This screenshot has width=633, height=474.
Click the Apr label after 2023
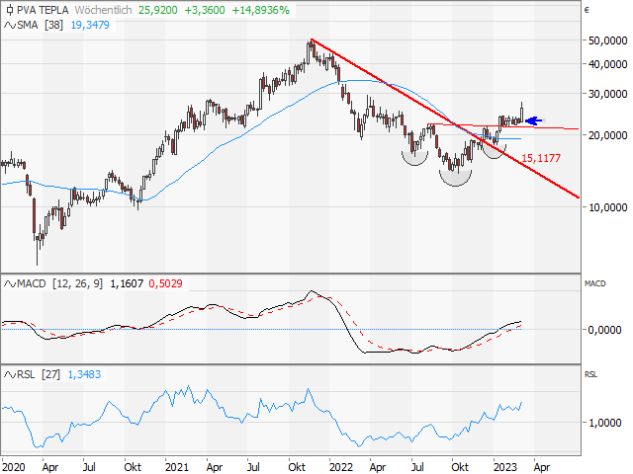[x=541, y=467]
